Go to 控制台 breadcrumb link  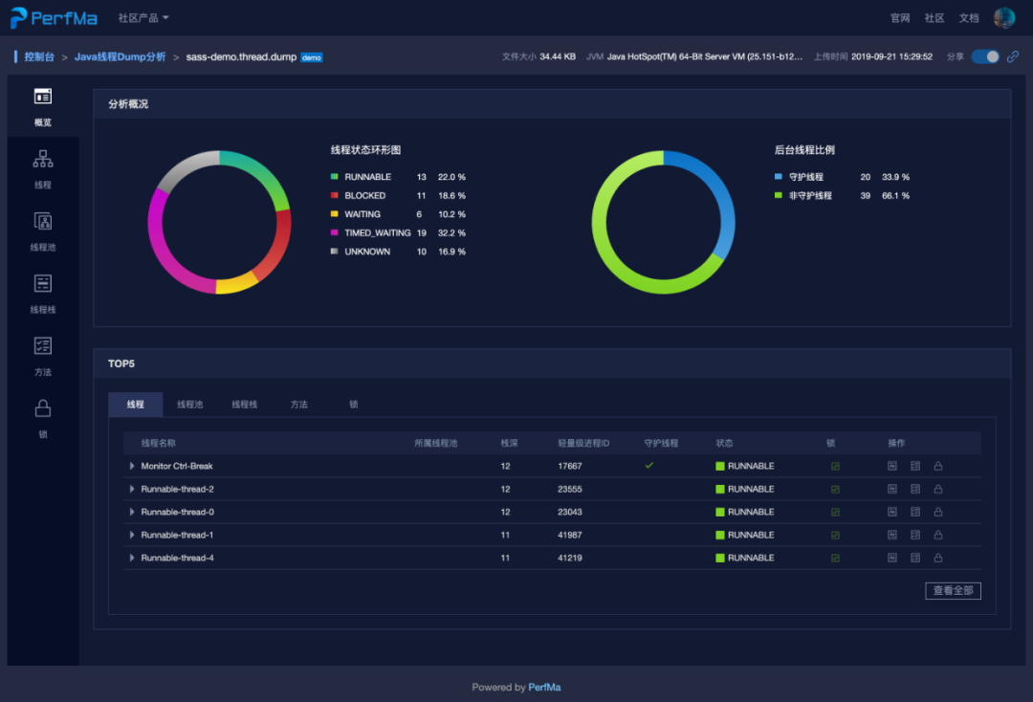click(x=39, y=56)
